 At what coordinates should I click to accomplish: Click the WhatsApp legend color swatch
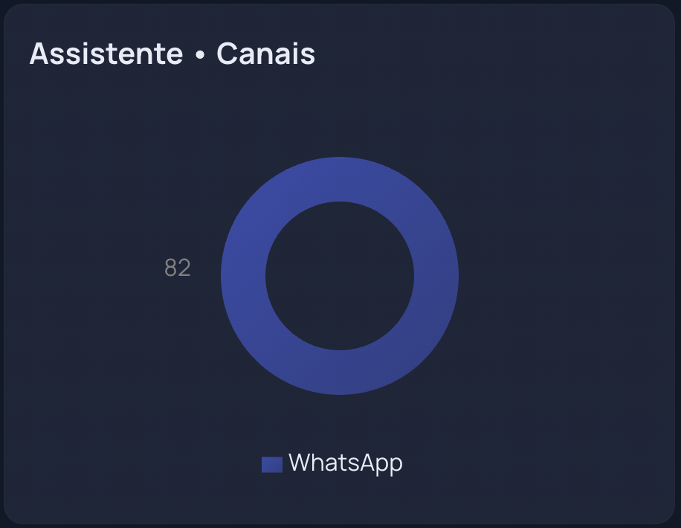point(271,464)
